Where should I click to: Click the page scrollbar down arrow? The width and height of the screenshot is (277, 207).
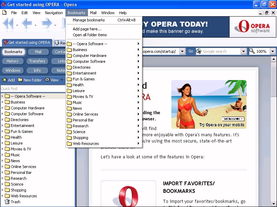[x=274, y=204]
